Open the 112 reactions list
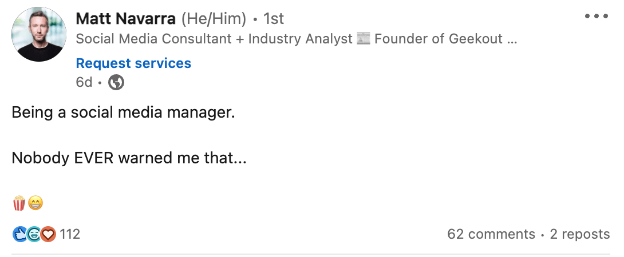The height and width of the screenshot is (257, 624). (x=70, y=234)
